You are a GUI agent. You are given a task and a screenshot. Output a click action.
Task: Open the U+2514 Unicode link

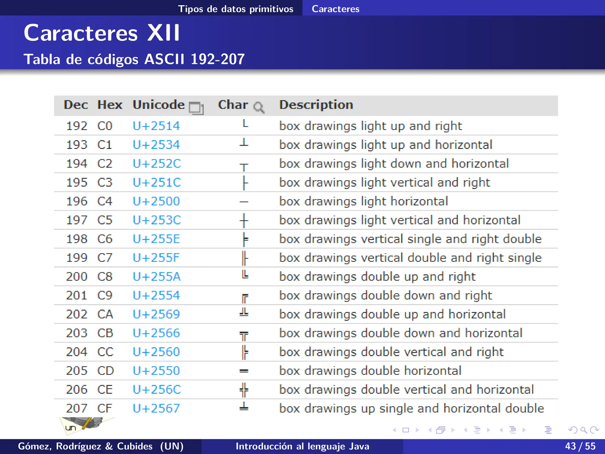click(x=156, y=126)
